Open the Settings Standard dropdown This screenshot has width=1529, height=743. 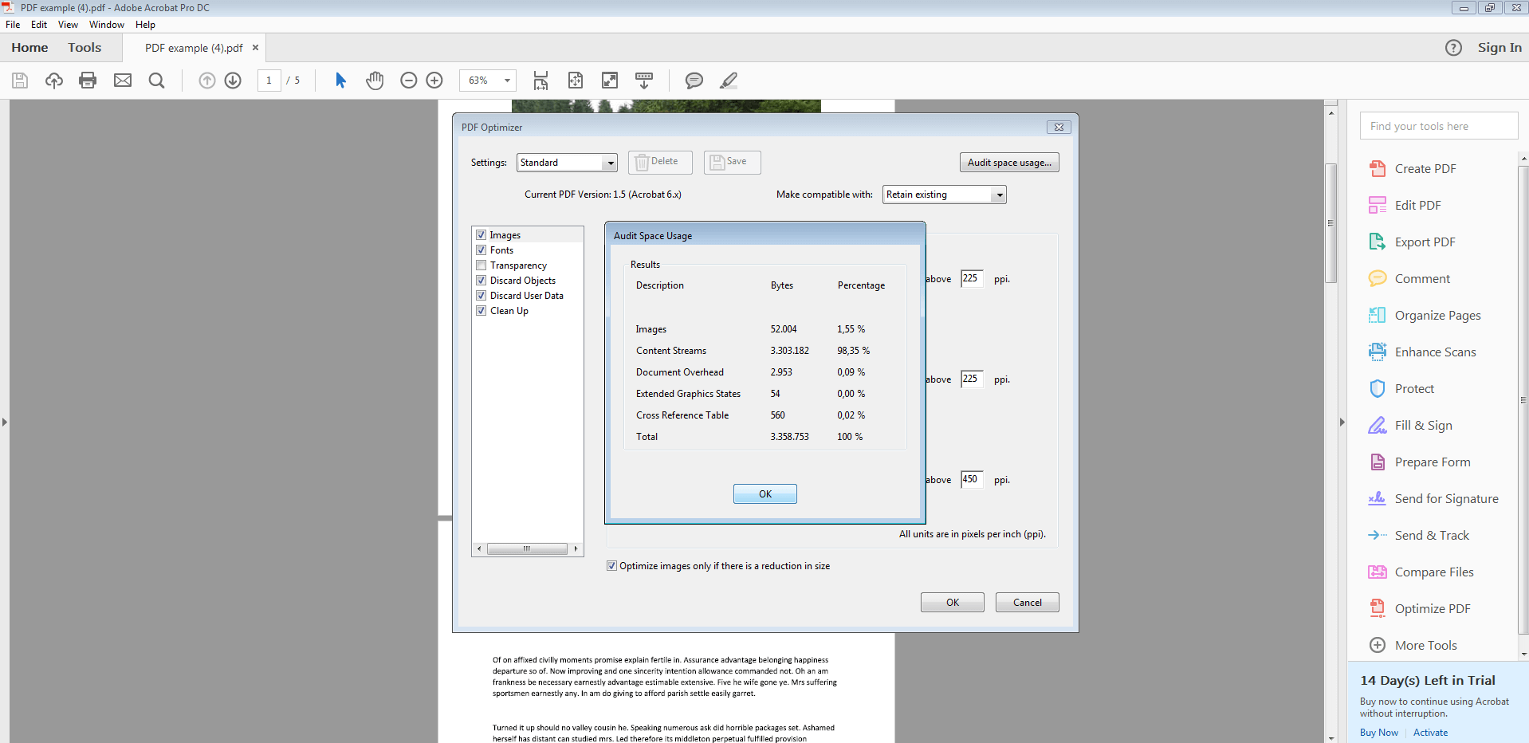coord(567,163)
